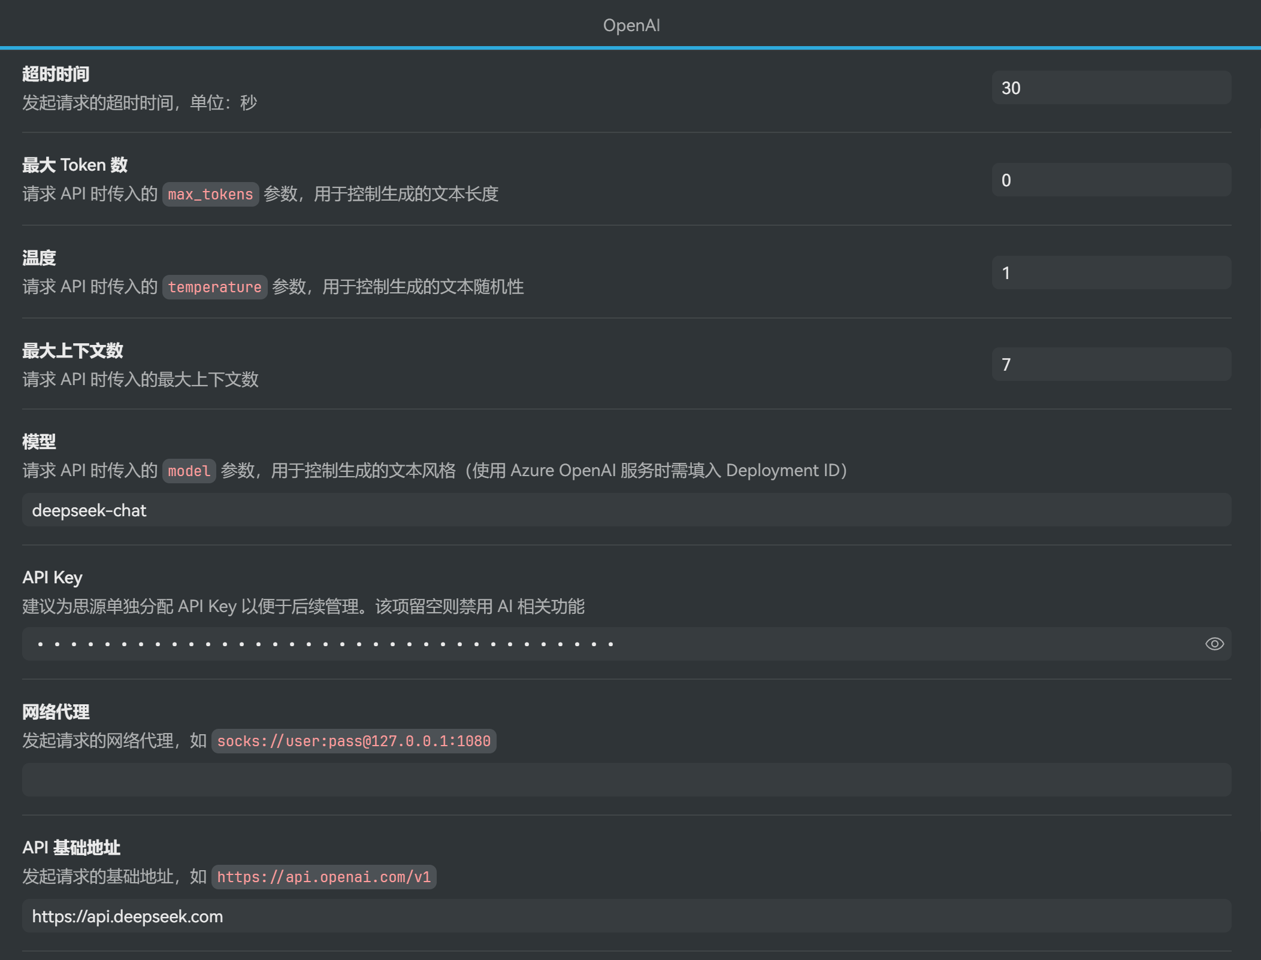Click the api.openai.com/v1 example snippet

(x=323, y=877)
